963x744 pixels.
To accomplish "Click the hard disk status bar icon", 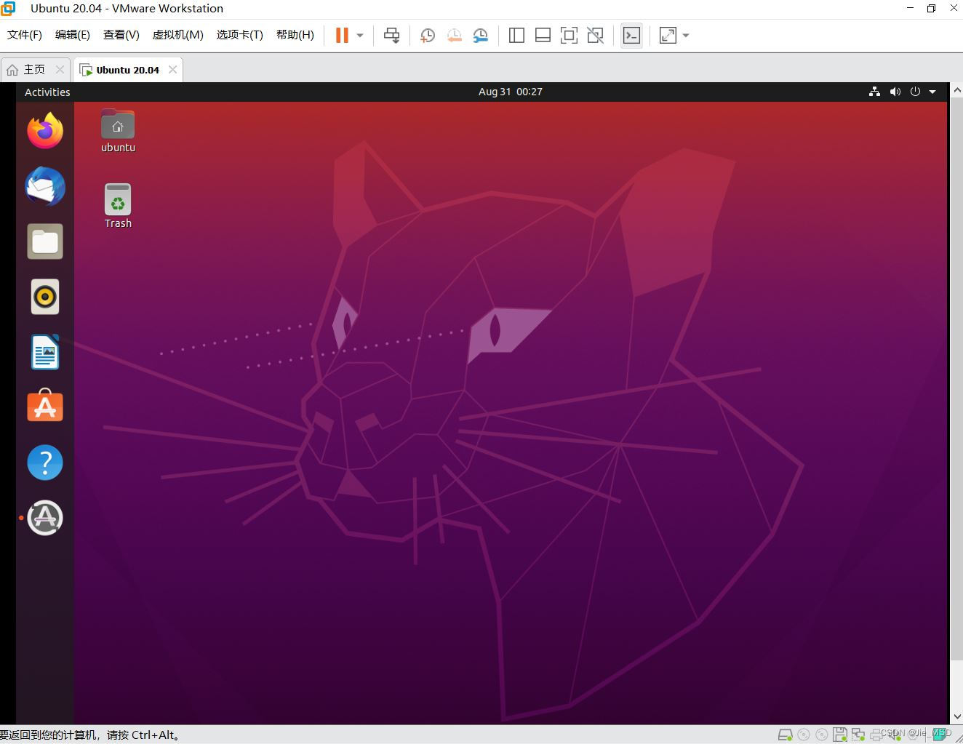I will coord(786,735).
